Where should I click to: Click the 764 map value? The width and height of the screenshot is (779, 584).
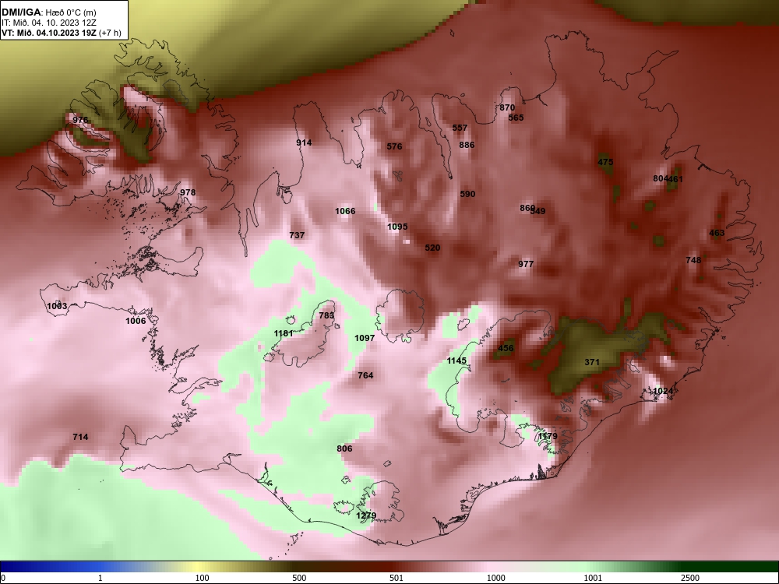coord(365,375)
